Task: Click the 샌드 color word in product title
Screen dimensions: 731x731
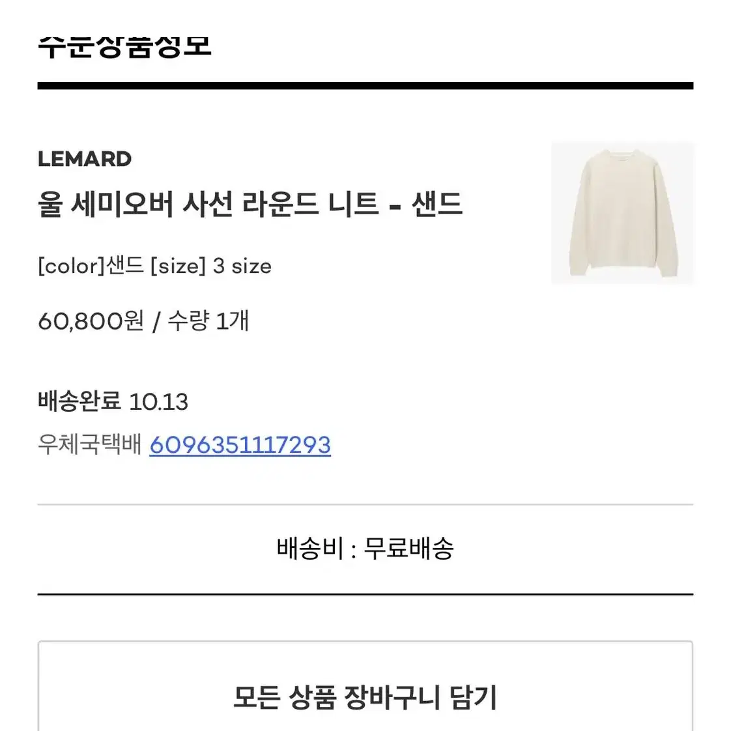Action: (x=437, y=204)
